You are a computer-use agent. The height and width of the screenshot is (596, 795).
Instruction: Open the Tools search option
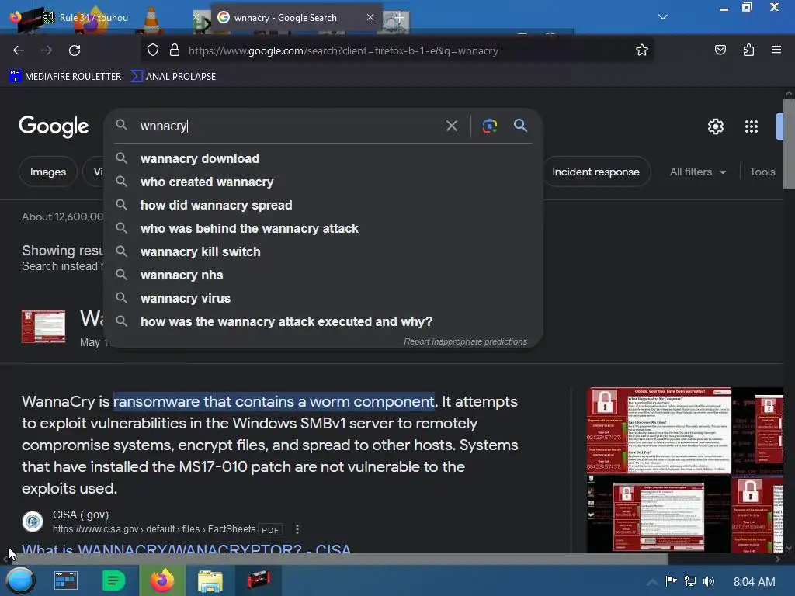[762, 172]
